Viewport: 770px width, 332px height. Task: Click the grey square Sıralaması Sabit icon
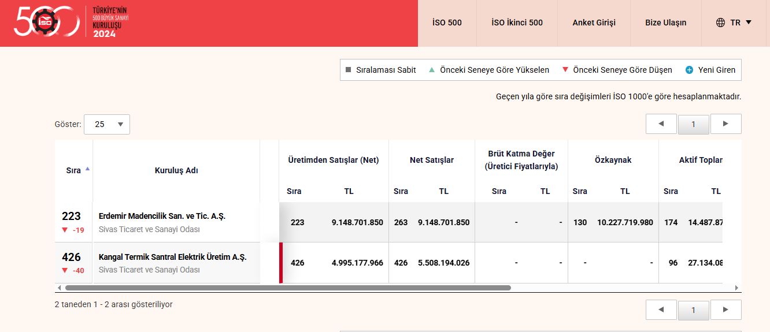(x=348, y=70)
